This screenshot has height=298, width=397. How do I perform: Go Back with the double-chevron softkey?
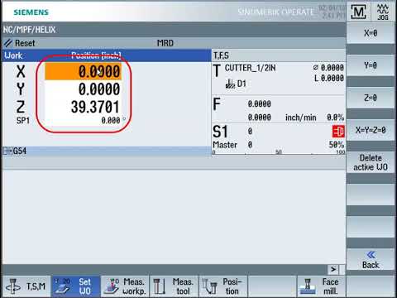click(371, 259)
